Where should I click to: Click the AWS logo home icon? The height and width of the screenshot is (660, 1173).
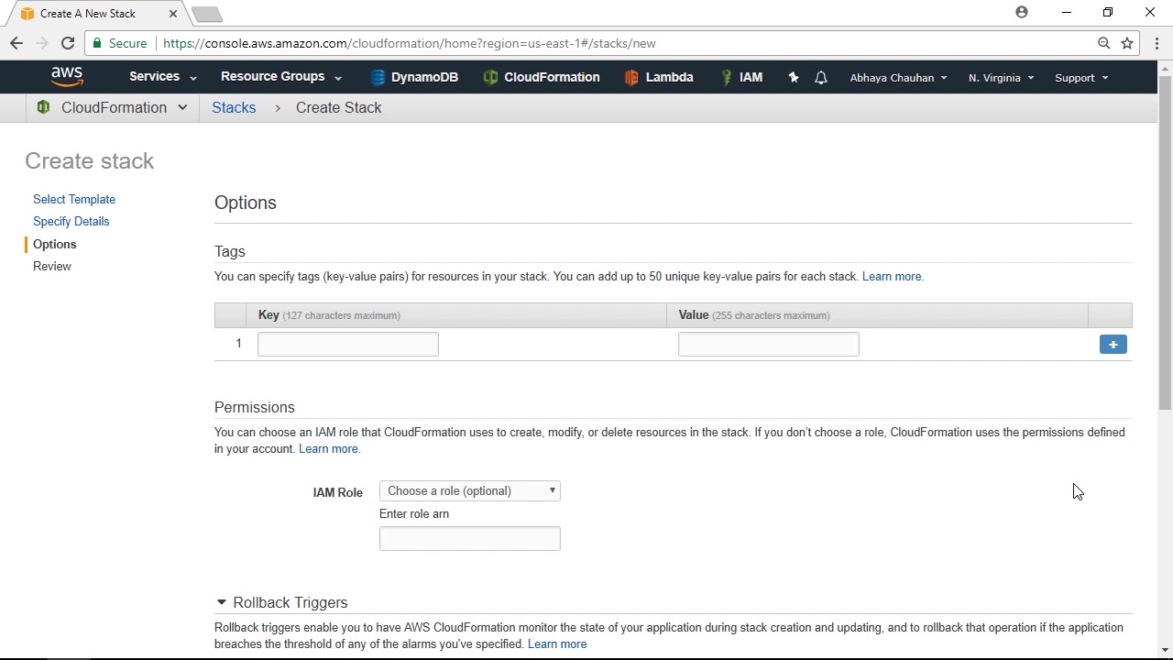67,77
